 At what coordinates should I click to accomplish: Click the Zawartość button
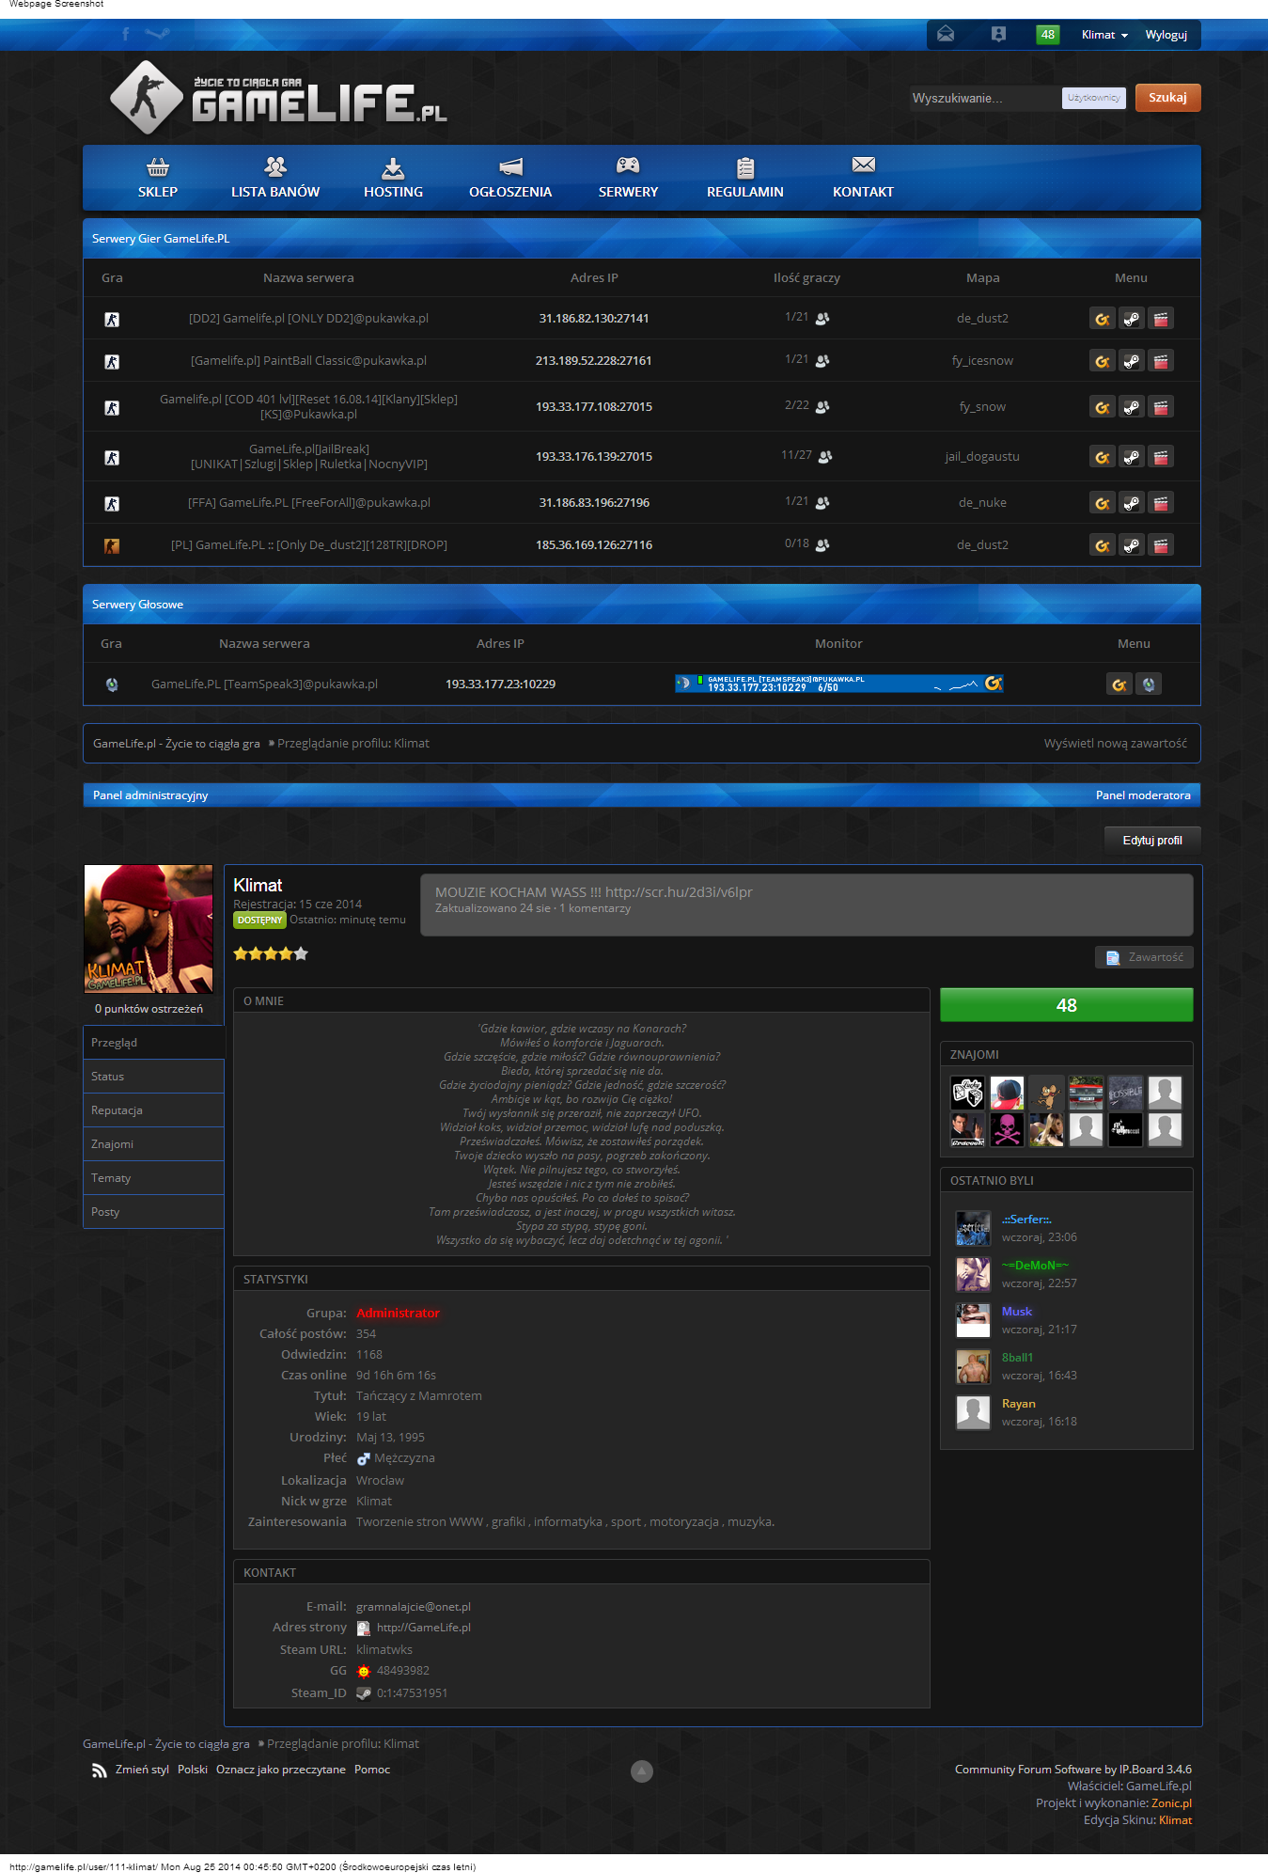pyautogui.click(x=1144, y=957)
